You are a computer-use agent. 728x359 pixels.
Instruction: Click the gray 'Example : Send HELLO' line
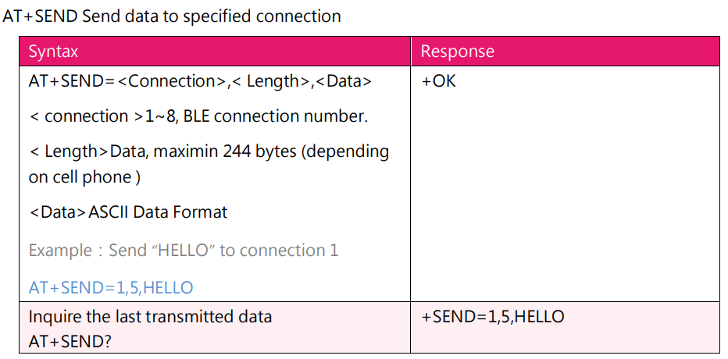click(184, 251)
